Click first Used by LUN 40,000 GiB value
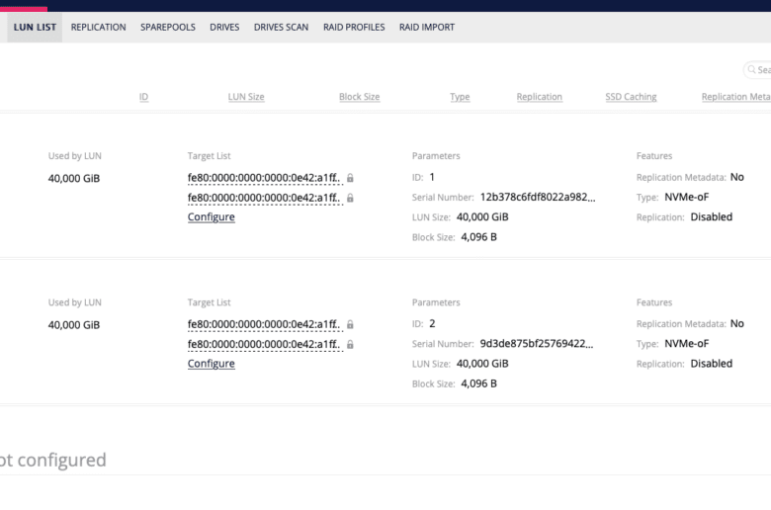771x510 pixels. pos(74,179)
